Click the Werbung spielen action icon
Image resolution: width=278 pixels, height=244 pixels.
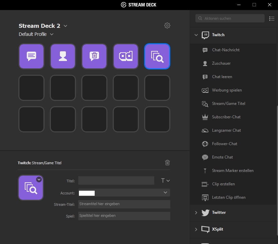205,90
